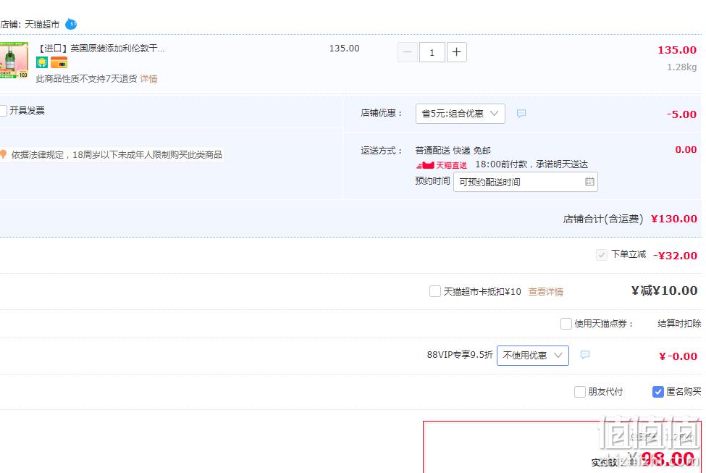Tick the 开具发票 invoice checkbox
706x473 pixels.
point(3,110)
